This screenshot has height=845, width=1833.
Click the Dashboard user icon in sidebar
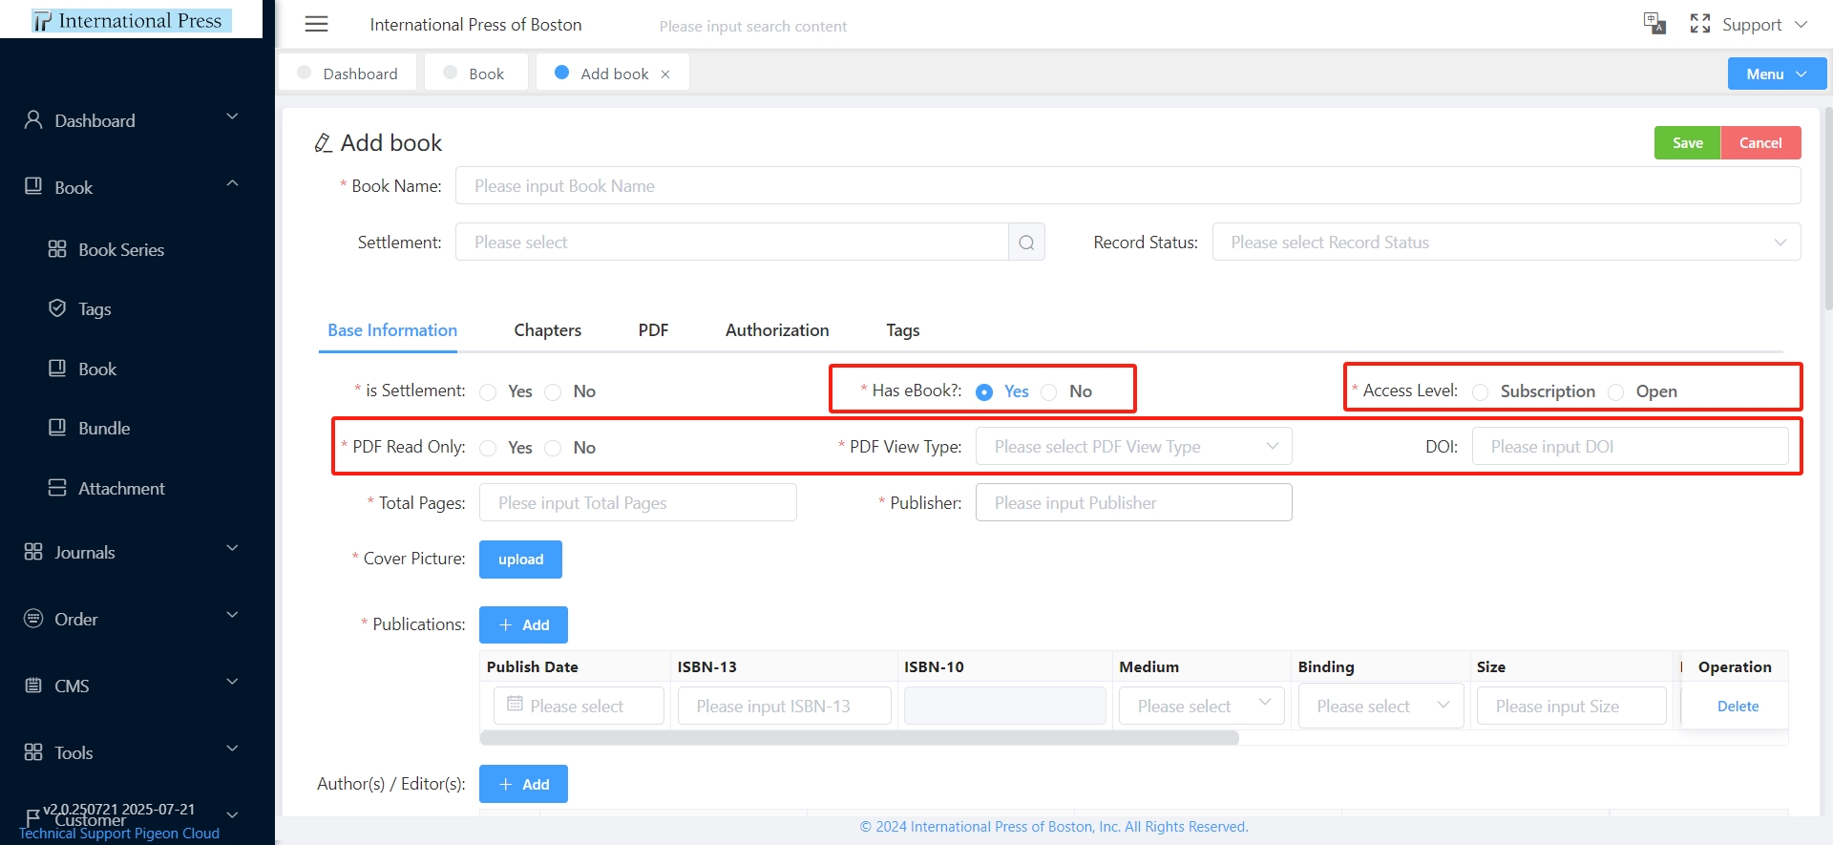click(33, 119)
